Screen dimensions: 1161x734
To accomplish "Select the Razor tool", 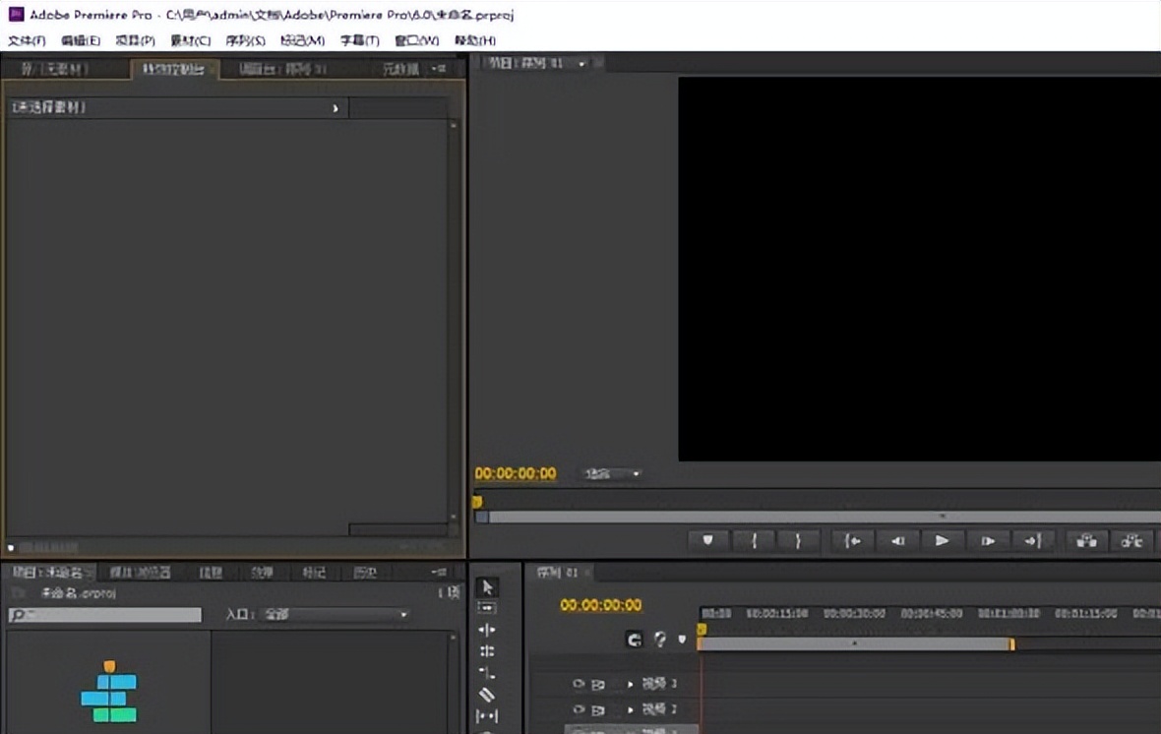I will click(x=487, y=695).
